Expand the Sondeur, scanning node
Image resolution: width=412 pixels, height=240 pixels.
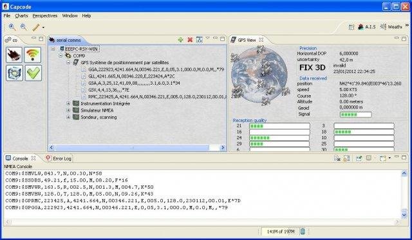(68, 117)
